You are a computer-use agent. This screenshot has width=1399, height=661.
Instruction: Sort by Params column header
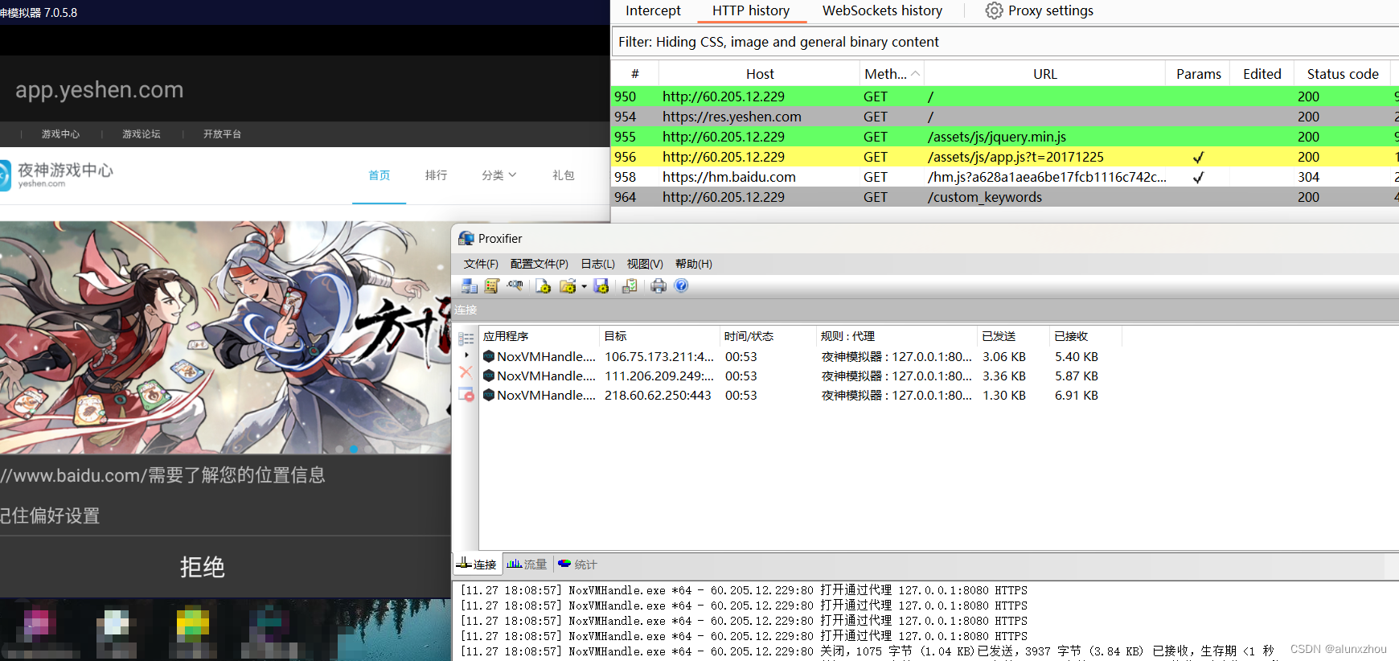coord(1199,74)
